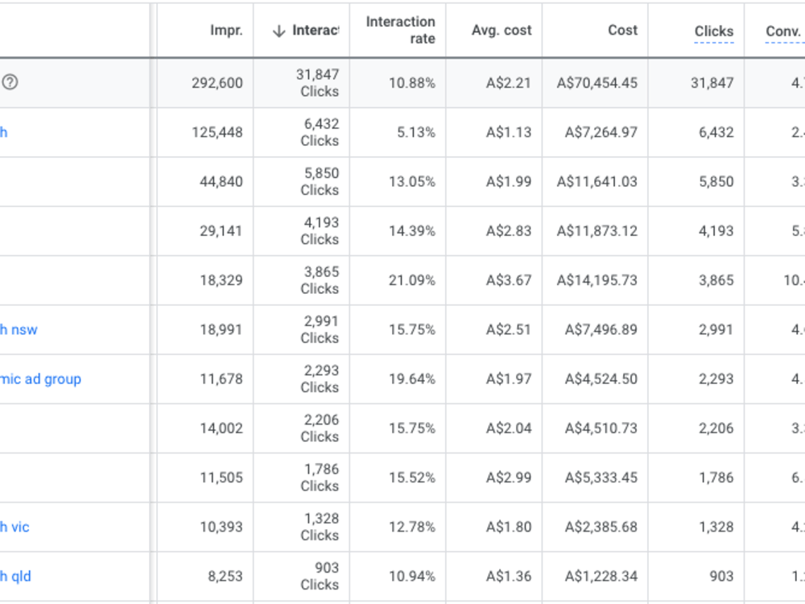
Task: Click the A$3.67 average cost cell
Action: [x=509, y=280]
